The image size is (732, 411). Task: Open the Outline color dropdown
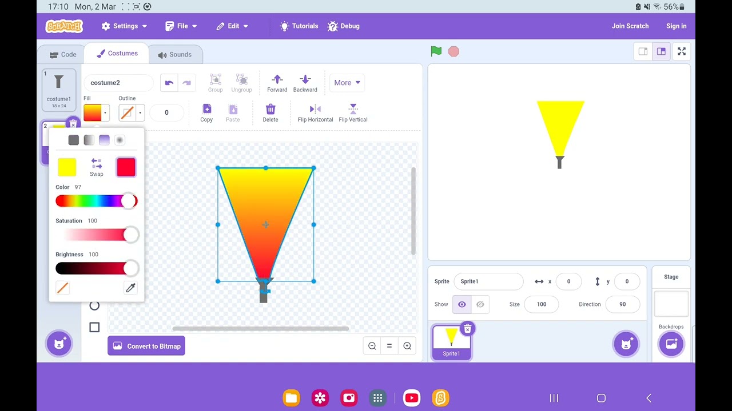131,112
